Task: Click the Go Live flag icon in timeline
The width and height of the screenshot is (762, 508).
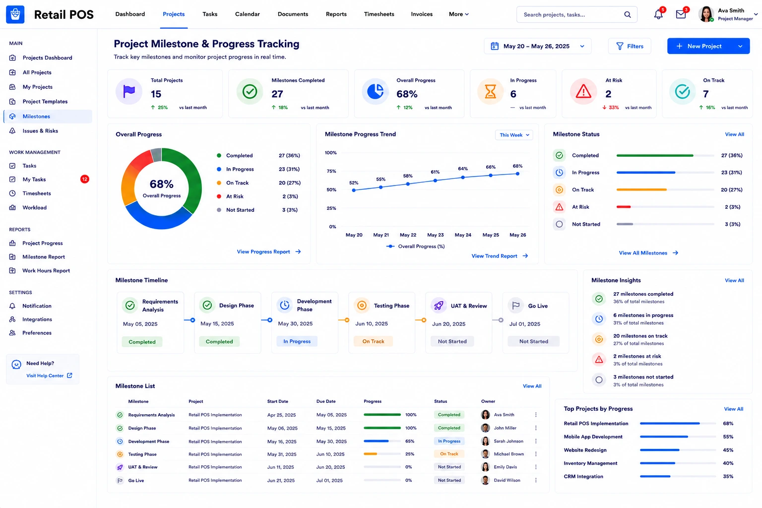Action: 516,306
